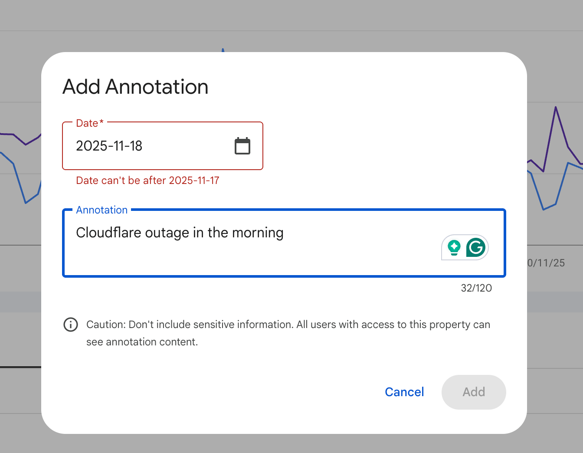Click the 32/120 character counter
Screen dimensions: 583x453
tap(476, 288)
